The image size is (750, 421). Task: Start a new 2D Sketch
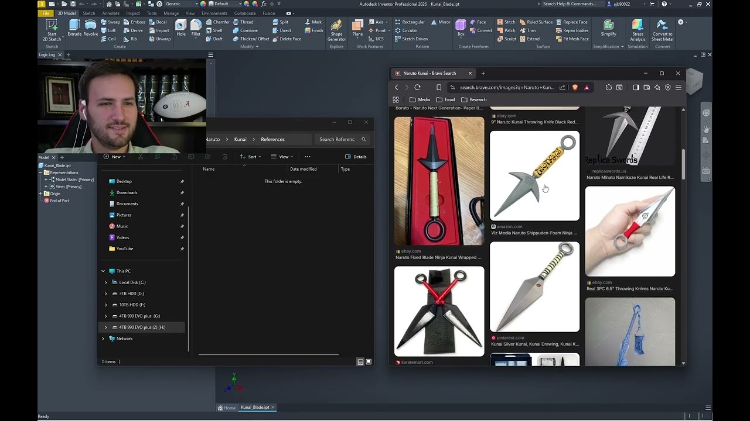52,30
